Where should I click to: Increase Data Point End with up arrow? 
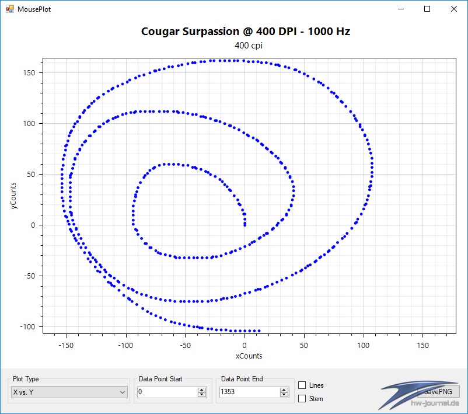(284, 389)
